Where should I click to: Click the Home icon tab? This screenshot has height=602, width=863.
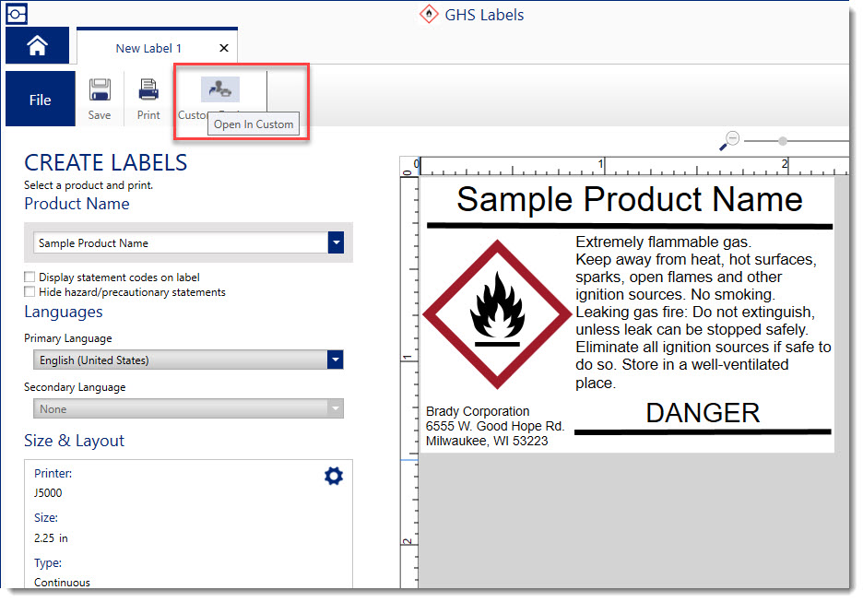click(37, 46)
